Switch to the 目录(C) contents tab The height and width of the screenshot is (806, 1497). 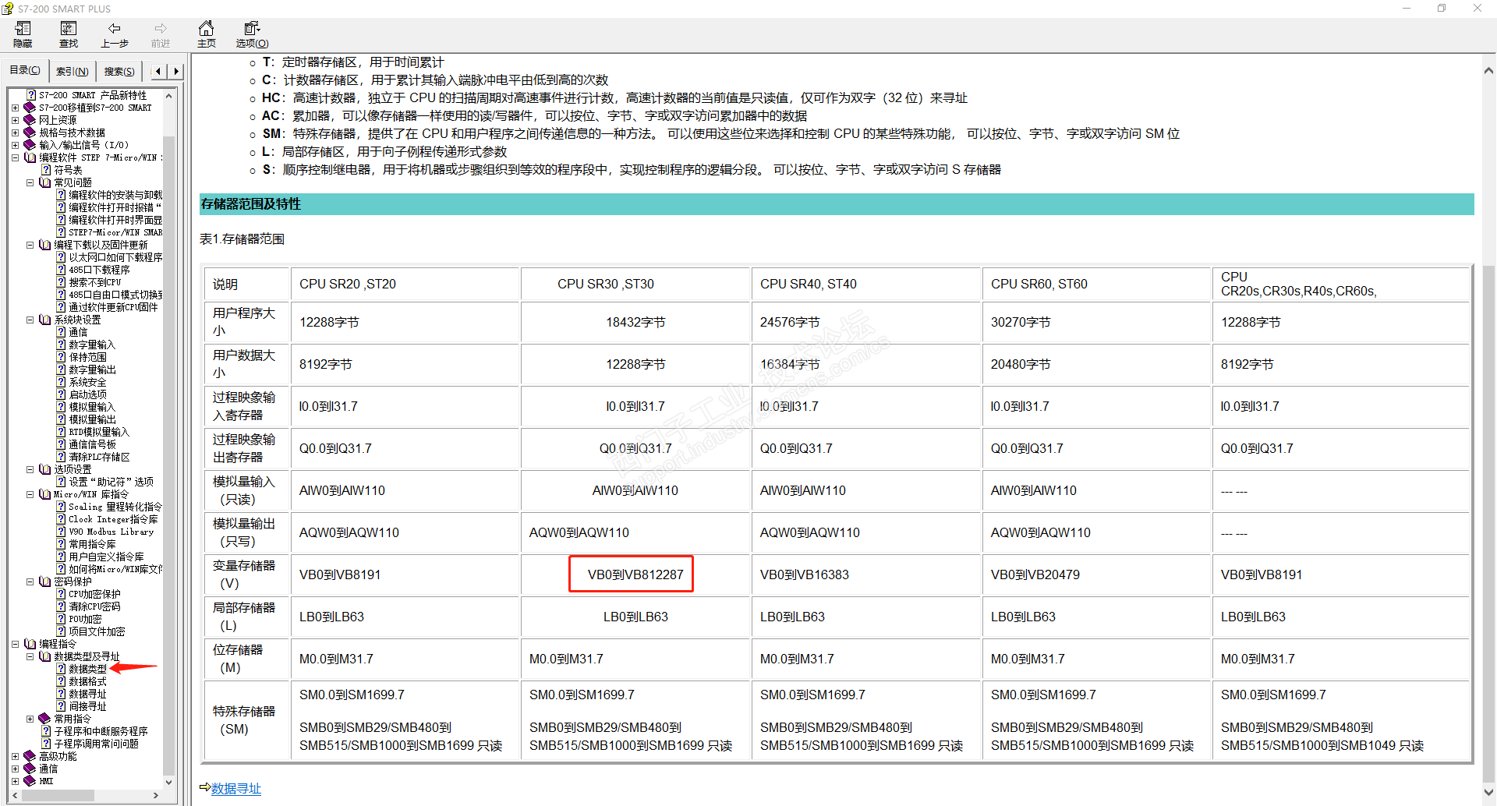click(x=25, y=70)
